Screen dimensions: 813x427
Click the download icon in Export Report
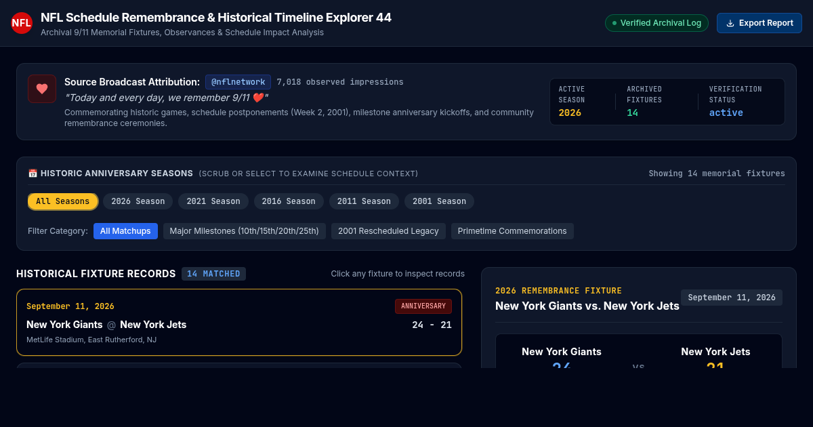point(730,23)
